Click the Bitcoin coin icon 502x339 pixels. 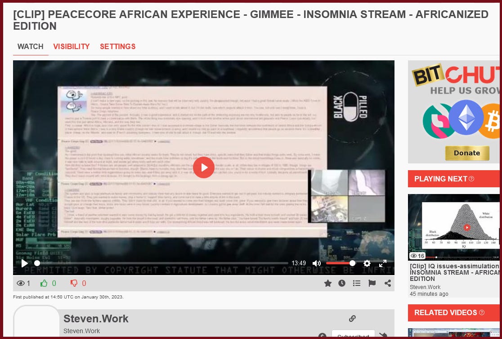(489, 121)
